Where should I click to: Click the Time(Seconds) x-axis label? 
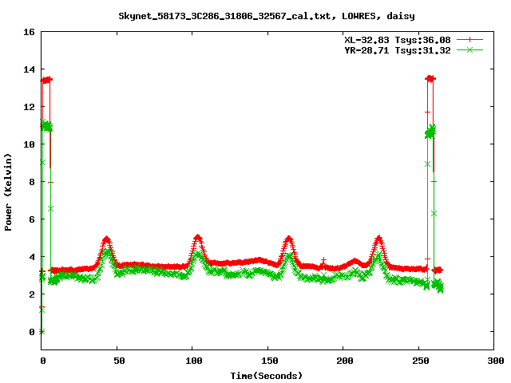266,376
